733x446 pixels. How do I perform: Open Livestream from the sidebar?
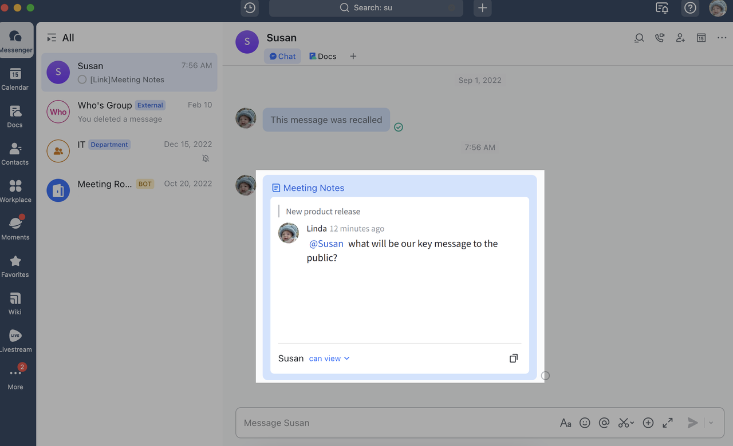15,341
